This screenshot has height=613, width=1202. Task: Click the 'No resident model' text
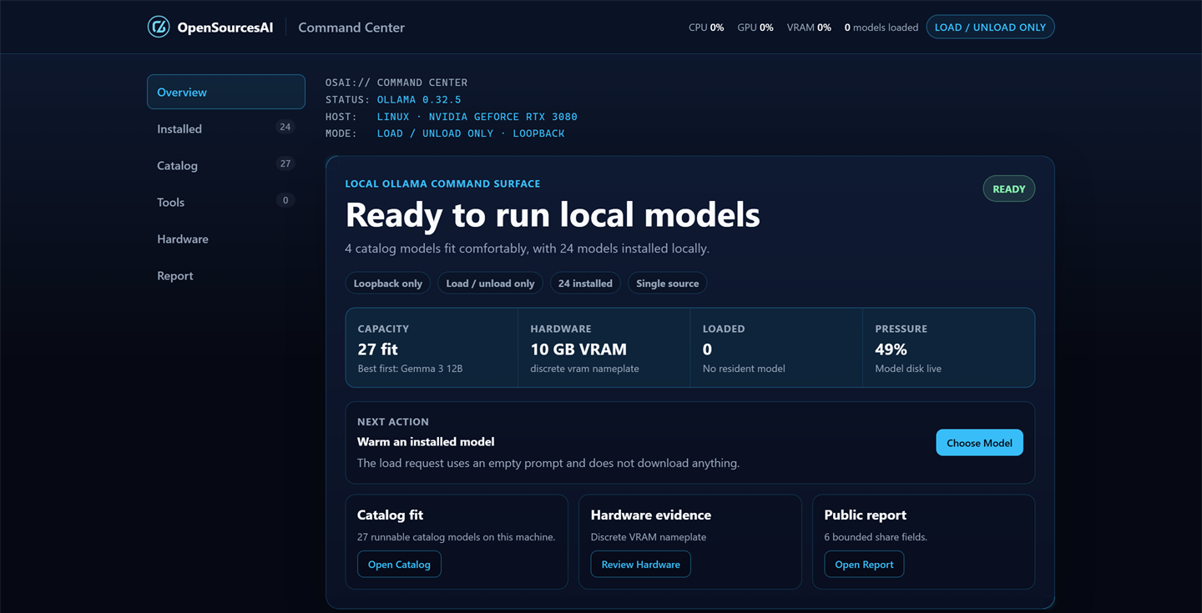click(x=744, y=369)
